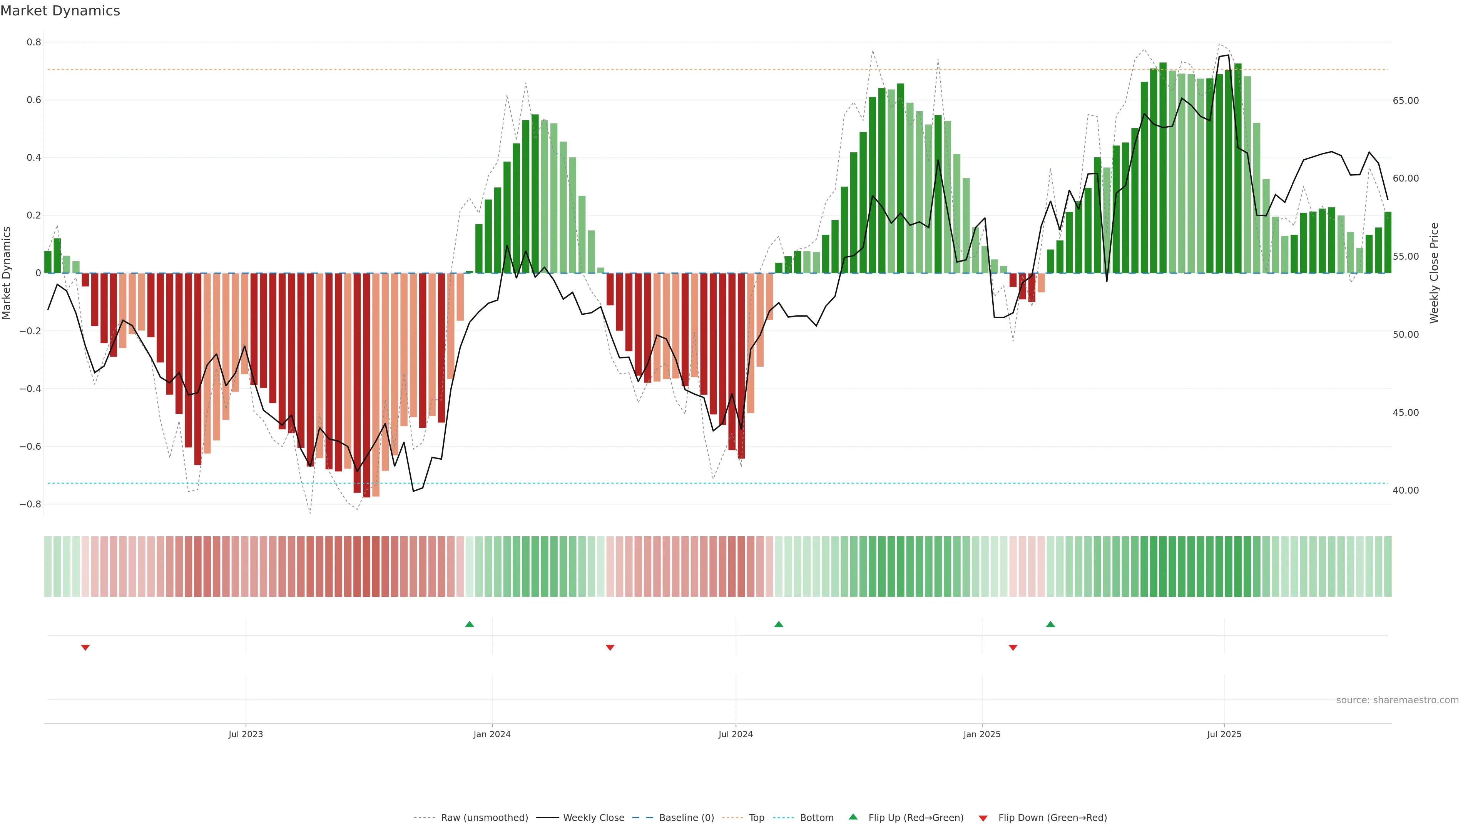Click the Market Dynamics chart title
This screenshot has height=831, width=1478.
coord(60,11)
